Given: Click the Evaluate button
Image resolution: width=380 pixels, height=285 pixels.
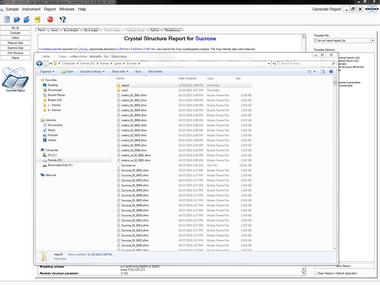Looking at the screenshot, I should click(15, 33).
